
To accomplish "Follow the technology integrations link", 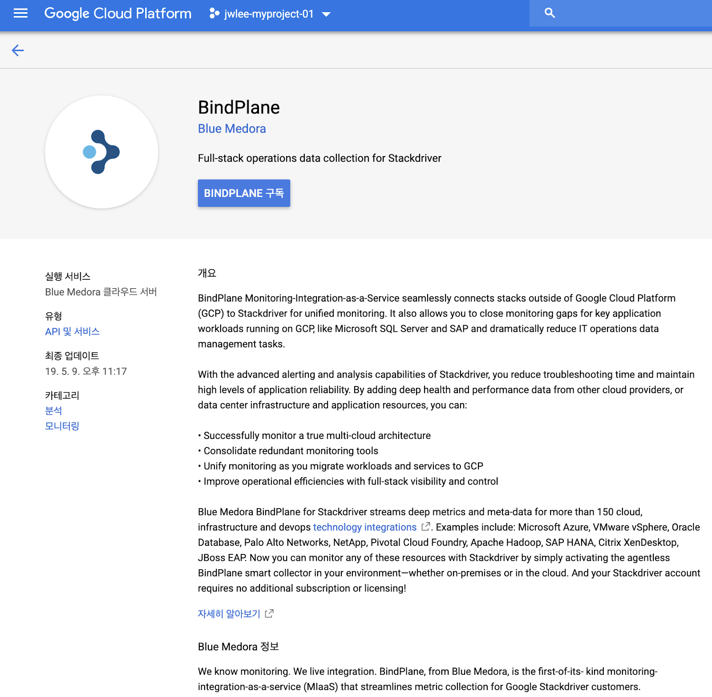I will tap(363, 527).
